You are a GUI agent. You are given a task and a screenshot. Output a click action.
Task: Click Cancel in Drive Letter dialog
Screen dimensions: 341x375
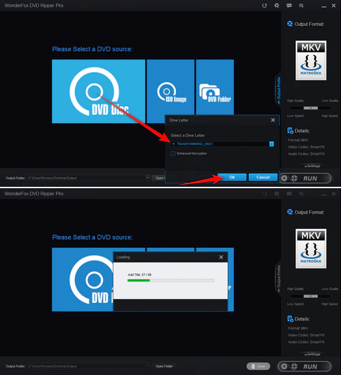263,177
